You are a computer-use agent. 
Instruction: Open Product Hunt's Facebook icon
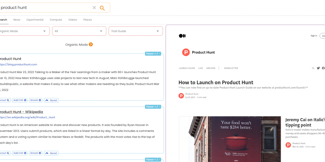coord(323,68)
